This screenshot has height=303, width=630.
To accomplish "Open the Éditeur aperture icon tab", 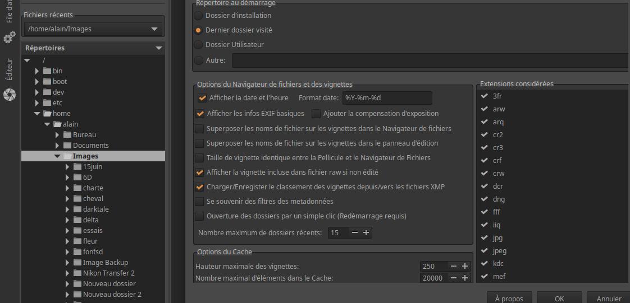I will coord(9,95).
